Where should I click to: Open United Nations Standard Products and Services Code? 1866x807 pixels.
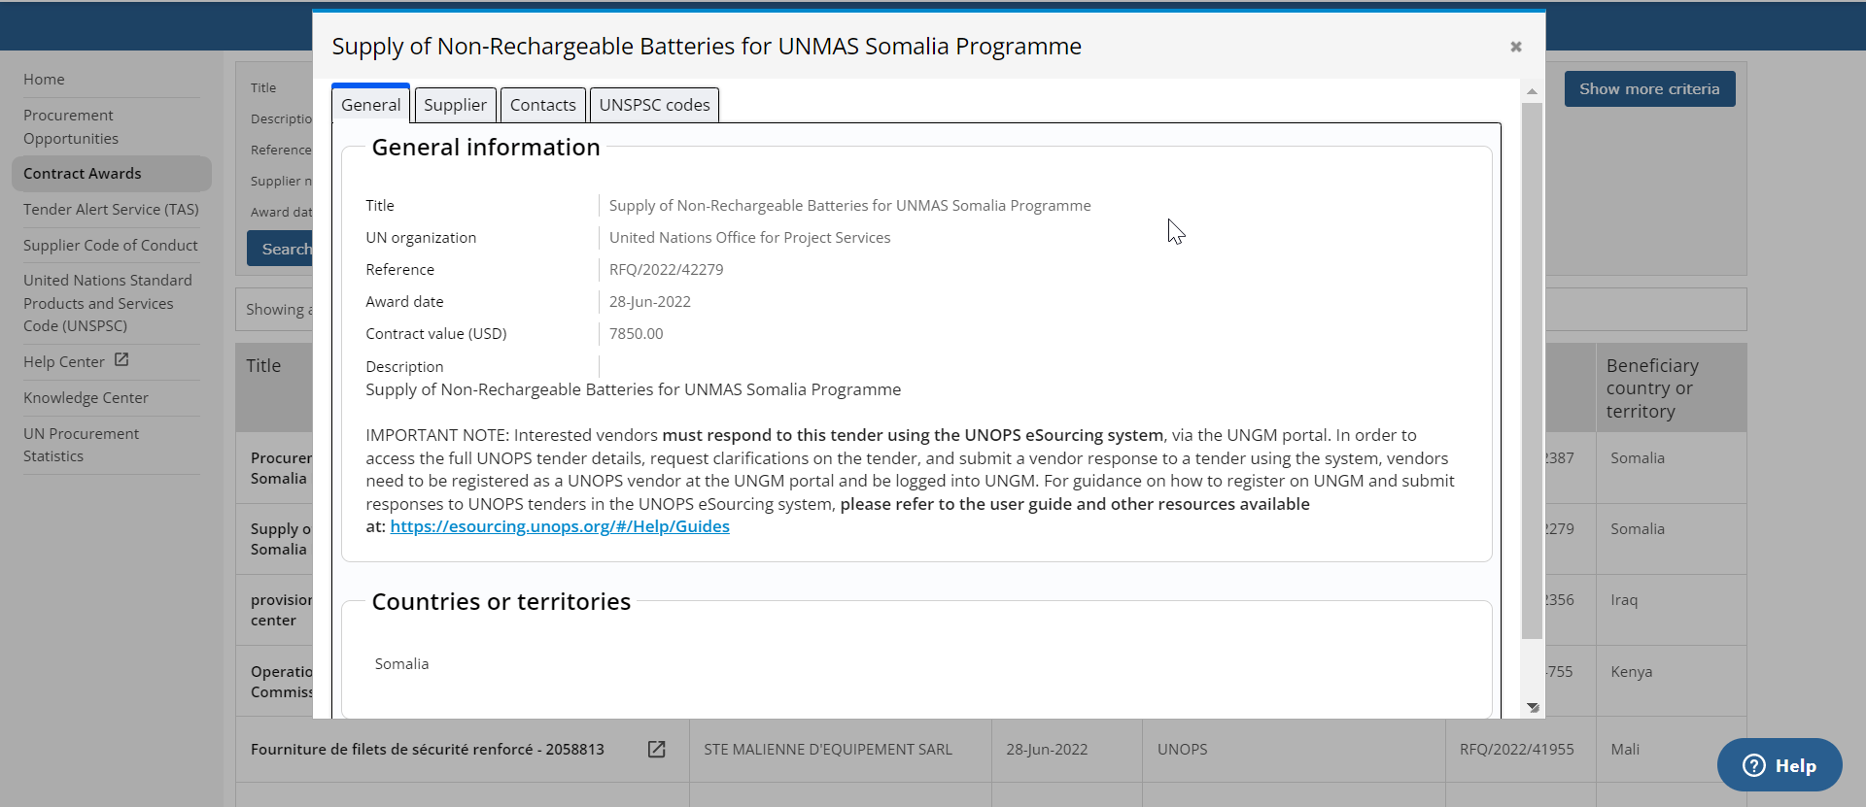[x=108, y=303]
